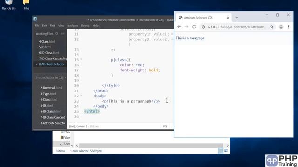The height and width of the screenshot is (167, 298).
Task: Open 3-Type.html in project tree
Action: point(48,94)
